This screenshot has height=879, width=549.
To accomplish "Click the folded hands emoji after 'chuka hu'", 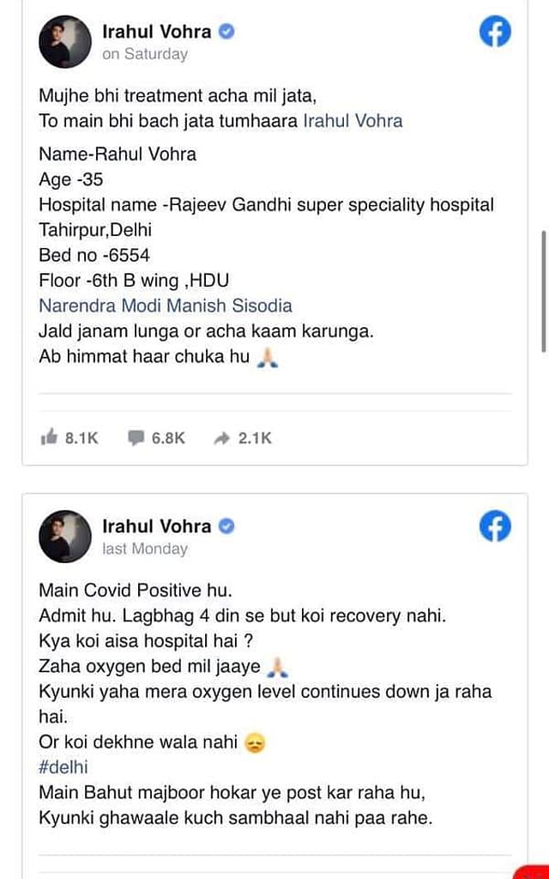I will point(268,356).
